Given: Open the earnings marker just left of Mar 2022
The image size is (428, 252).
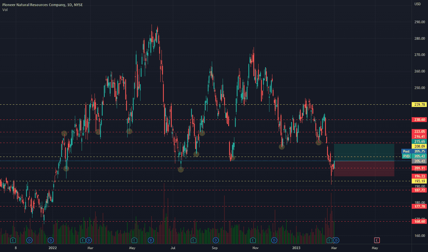Looking at the screenshot, I should [x=83, y=240].
